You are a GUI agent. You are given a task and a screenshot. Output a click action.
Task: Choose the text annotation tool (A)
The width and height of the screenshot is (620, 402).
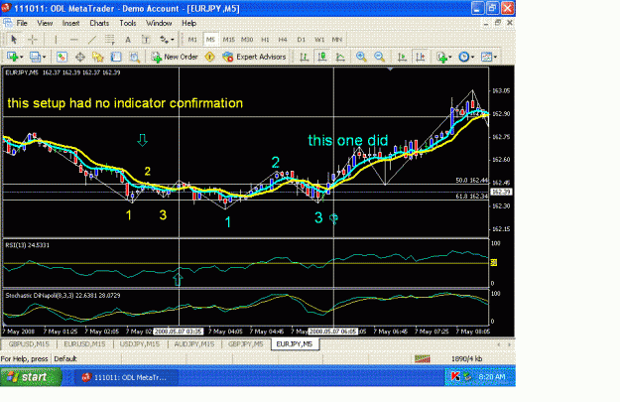pos(128,39)
